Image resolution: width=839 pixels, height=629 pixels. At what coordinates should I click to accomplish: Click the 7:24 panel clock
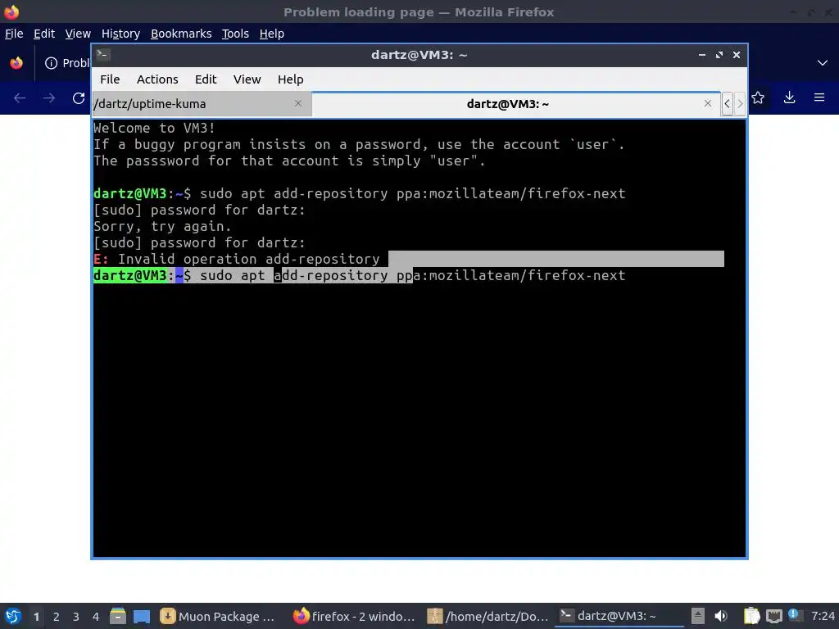pyautogui.click(x=823, y=616)
